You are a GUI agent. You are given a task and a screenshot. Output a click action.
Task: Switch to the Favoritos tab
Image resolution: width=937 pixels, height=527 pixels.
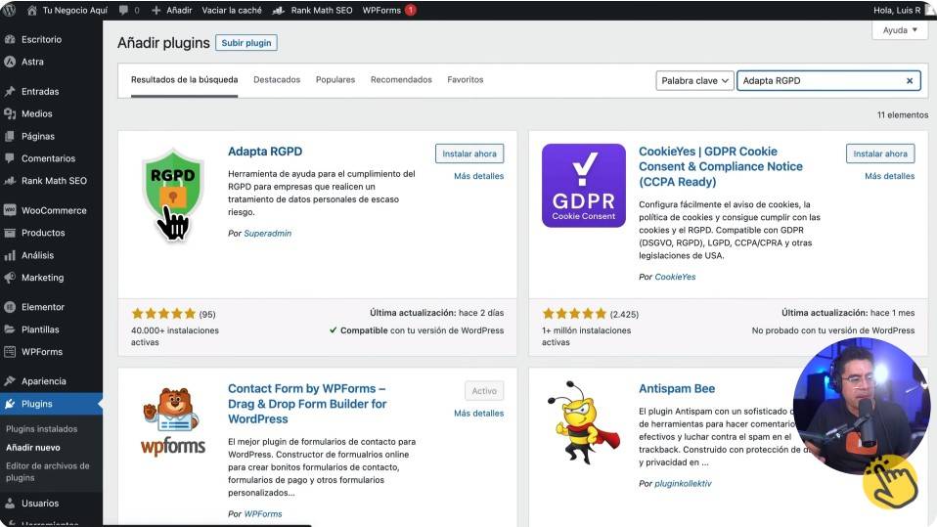465,80
